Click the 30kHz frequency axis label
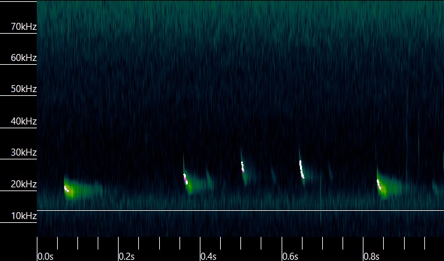Image resolution: width=444 pixels, height=261 pixels. coord(23,152)
